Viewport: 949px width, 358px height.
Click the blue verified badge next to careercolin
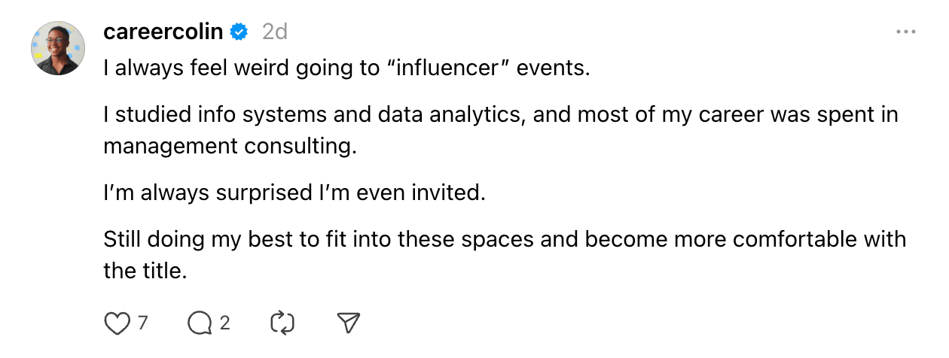239,32
